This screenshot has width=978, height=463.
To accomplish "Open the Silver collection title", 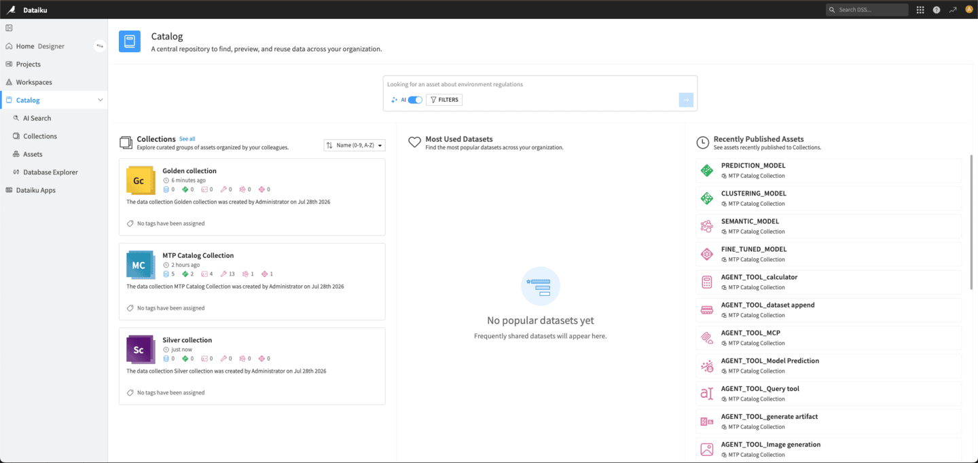I will (187, 340).
